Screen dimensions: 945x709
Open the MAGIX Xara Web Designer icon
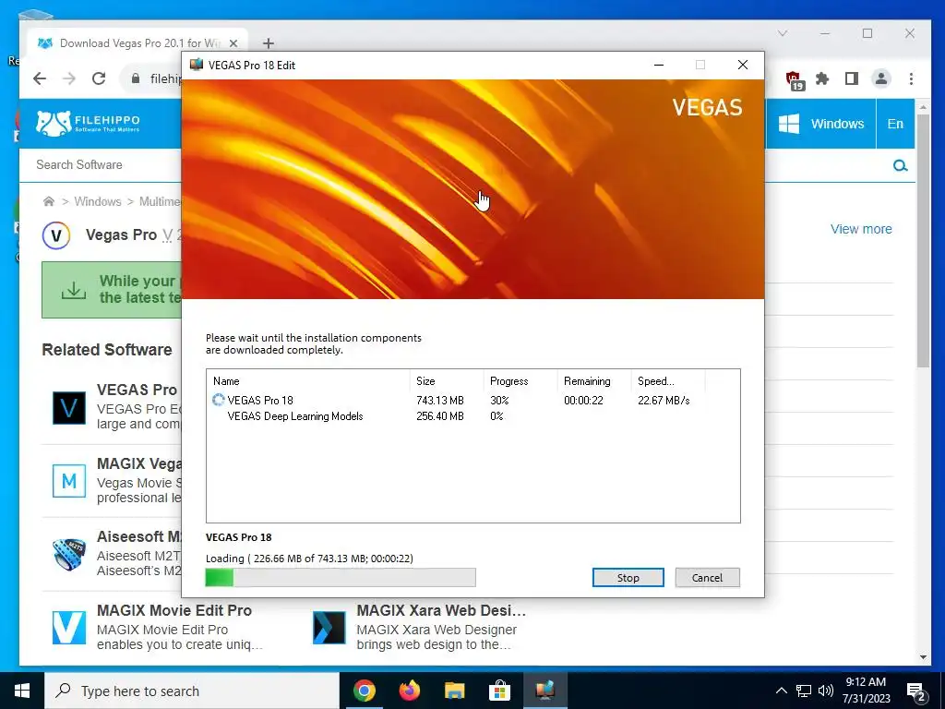tap(329, 628)
